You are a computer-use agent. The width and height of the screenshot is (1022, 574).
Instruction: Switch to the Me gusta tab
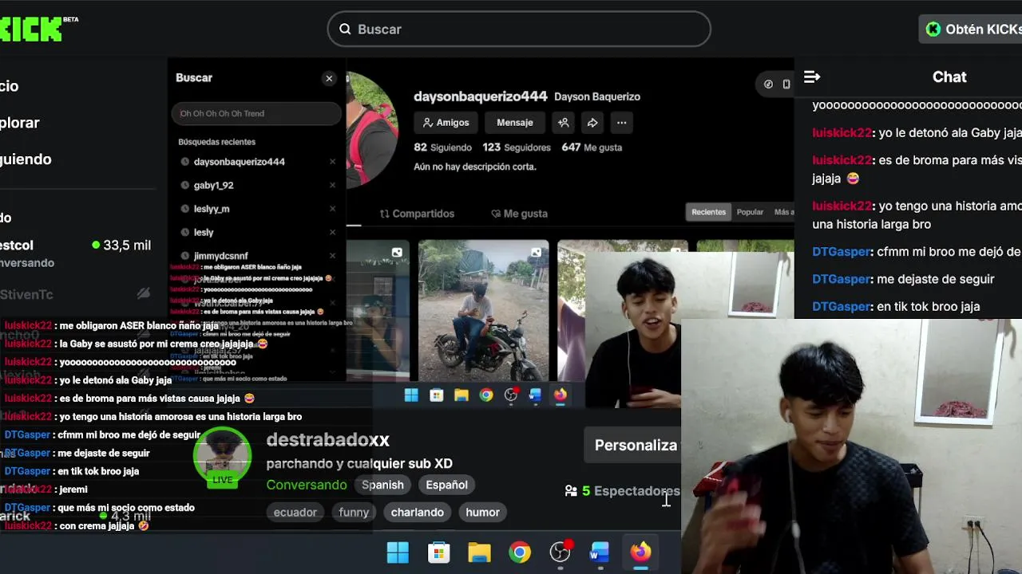519,214
